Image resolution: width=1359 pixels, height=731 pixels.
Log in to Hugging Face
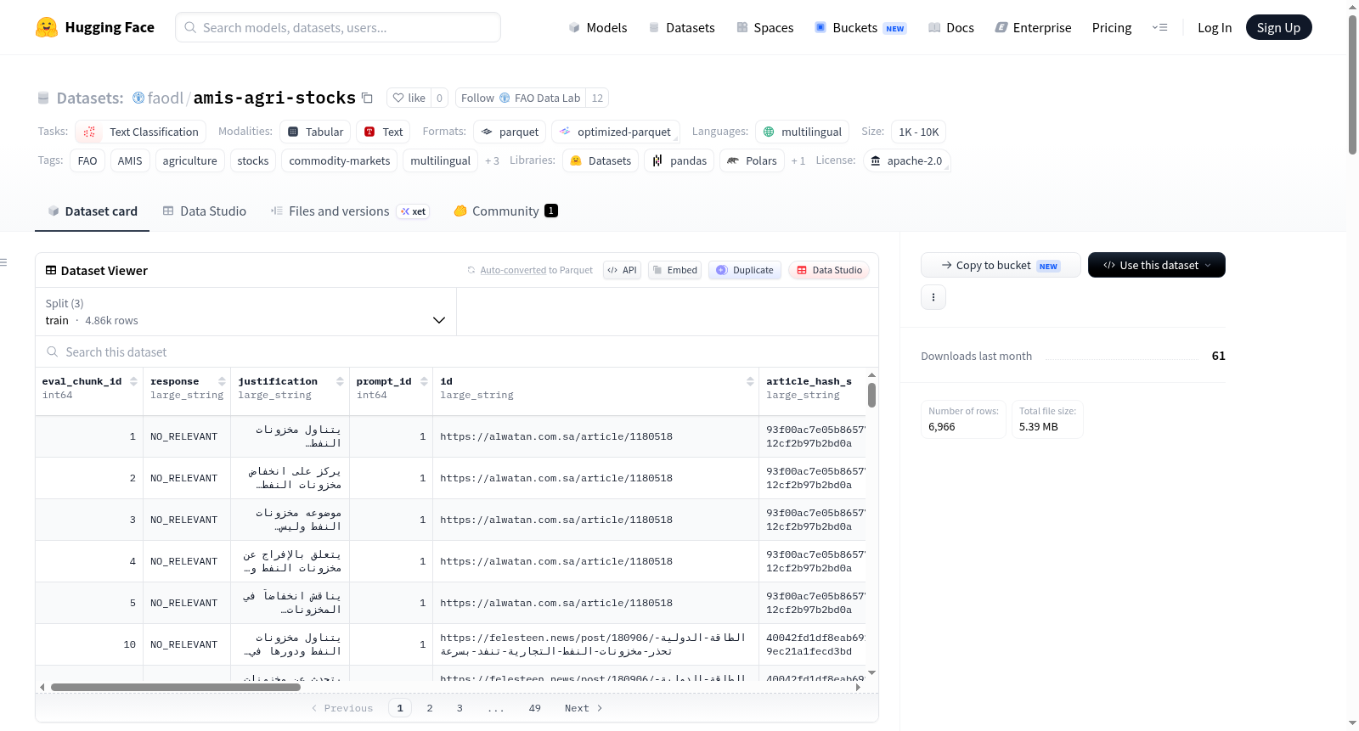point(1215,27)
